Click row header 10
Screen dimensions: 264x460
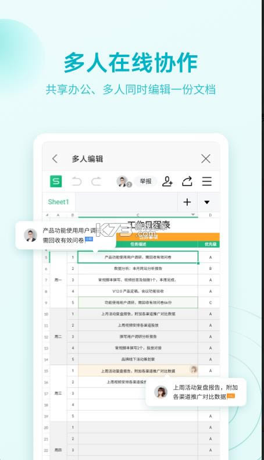(x=47, y=314)
